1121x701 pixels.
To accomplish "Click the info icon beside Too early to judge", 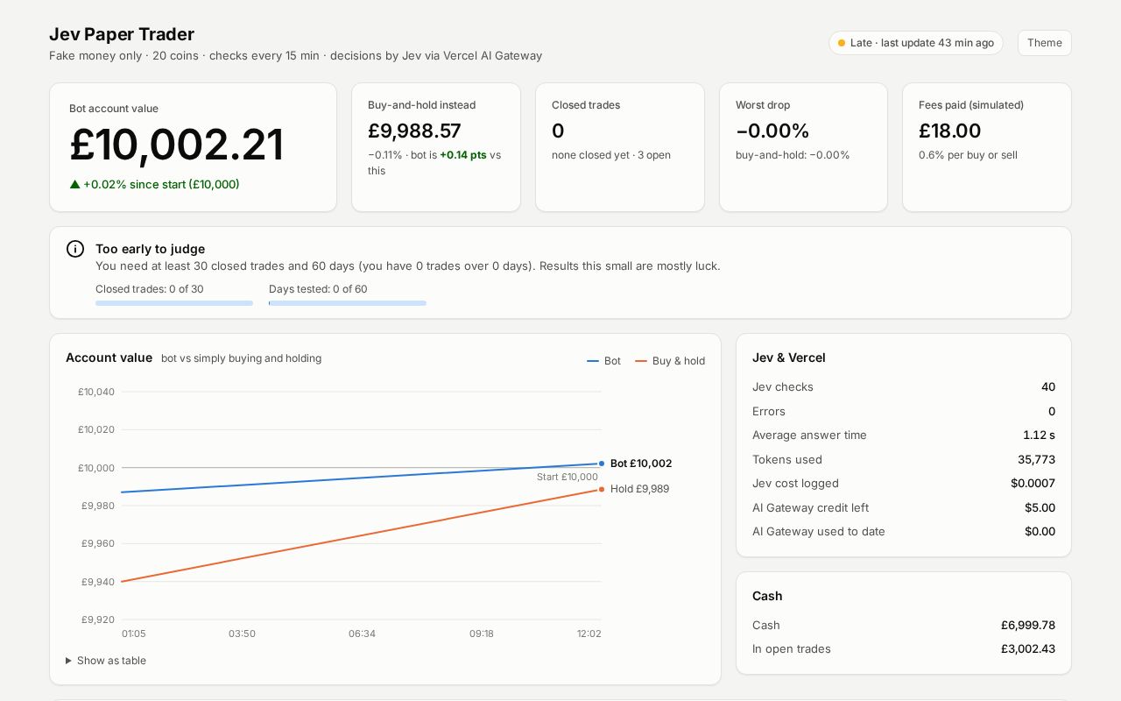I will (x=75, y=249).
